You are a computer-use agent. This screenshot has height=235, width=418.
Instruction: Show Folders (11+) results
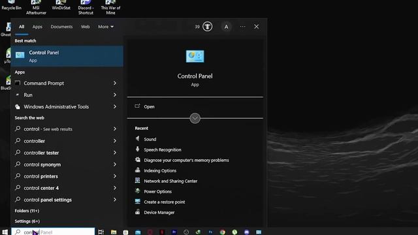27,211
